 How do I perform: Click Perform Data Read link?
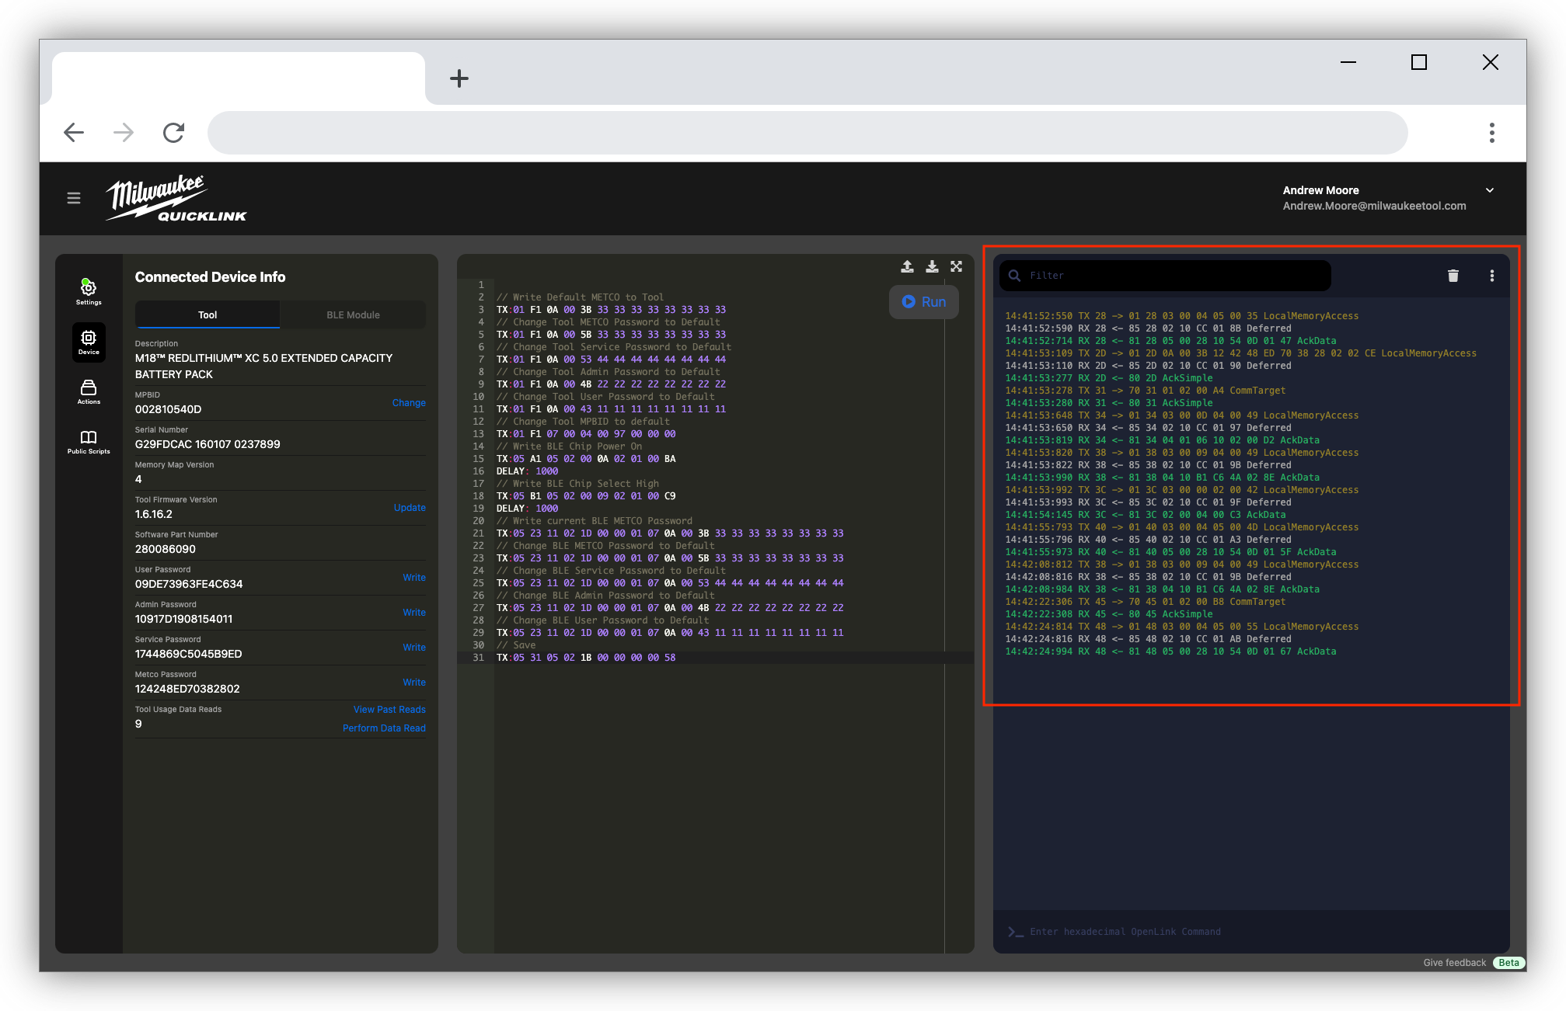[384, 728]
